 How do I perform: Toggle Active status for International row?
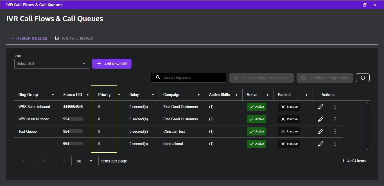point(256,144)
